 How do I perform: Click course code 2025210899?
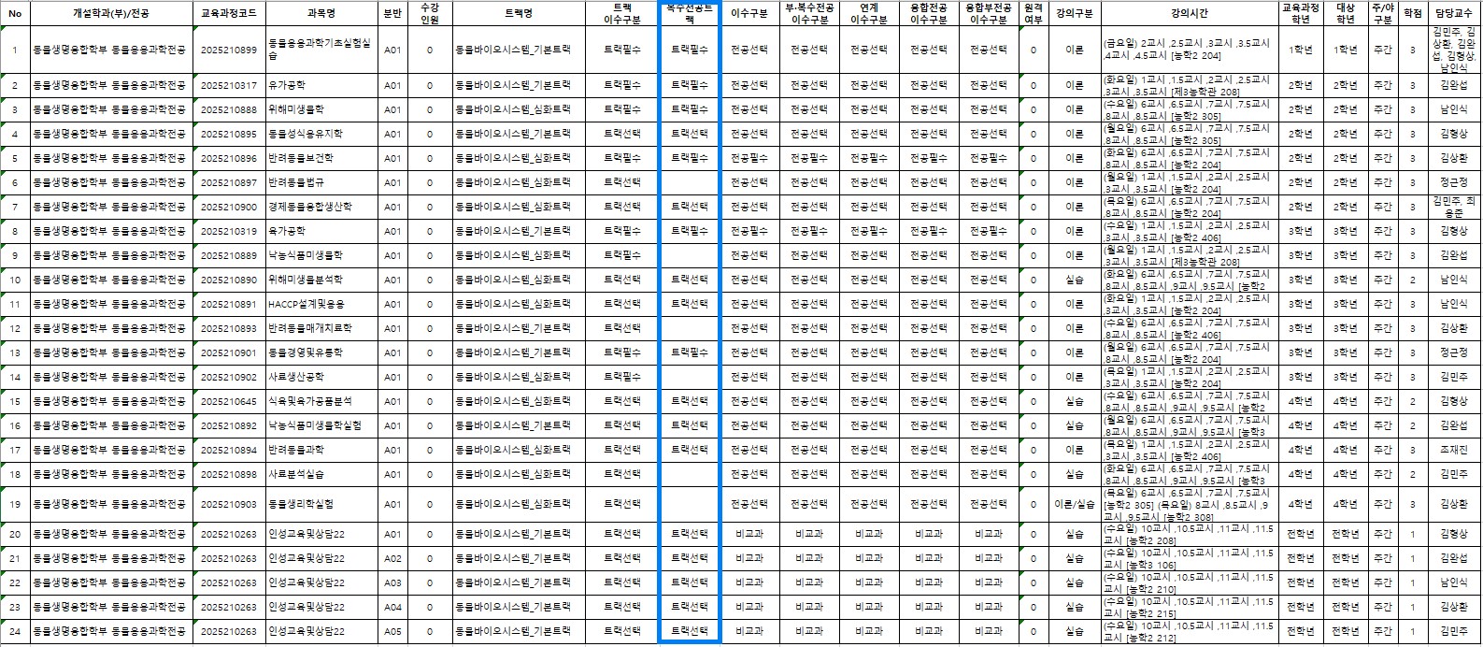click(228, 50)
